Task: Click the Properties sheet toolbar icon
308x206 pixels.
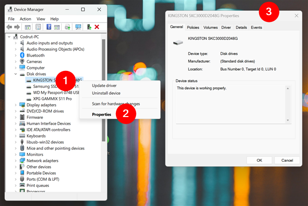Action: coord(38,27)
